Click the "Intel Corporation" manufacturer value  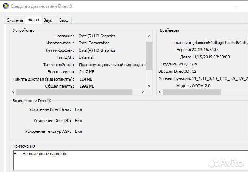coord(94,43)
